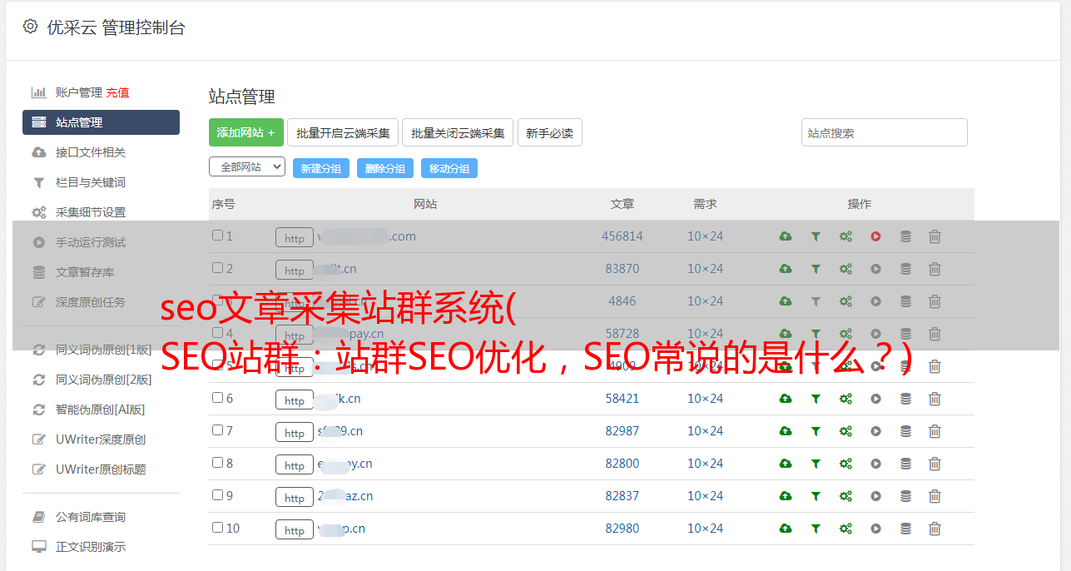1071x571 pixels.
Task: Click http button in row 1
Action: [295, 238]
